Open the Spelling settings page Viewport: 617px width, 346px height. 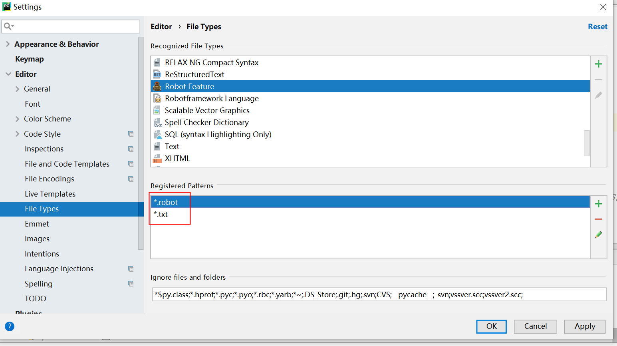[x=38, y=284]
